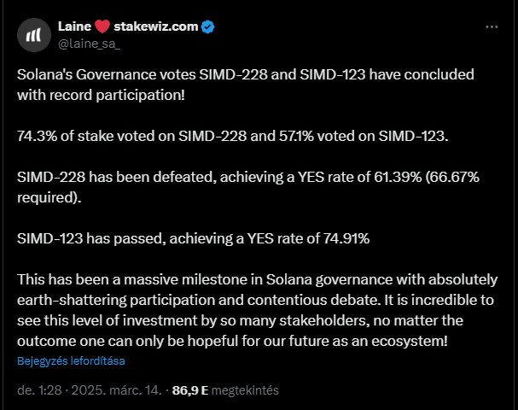Click the SIMD-123 has passed line
The width and height of the screenshot is (518, 410).
193,238
